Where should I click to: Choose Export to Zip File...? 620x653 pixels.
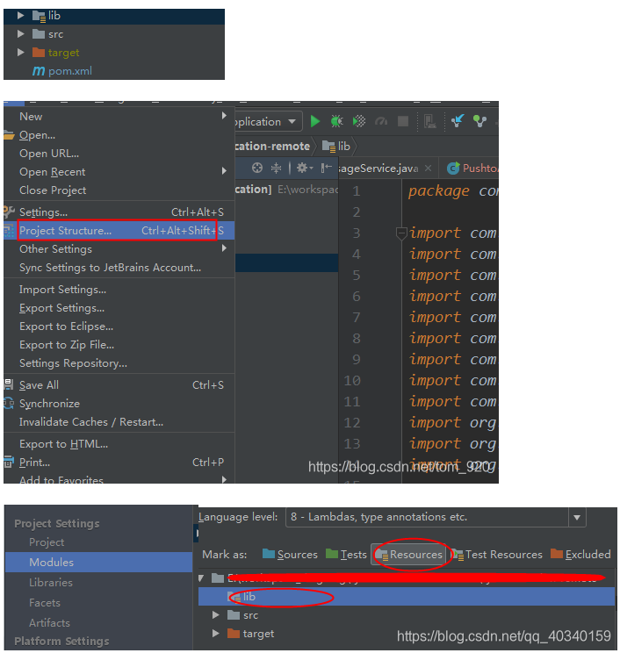tap(119, 344)
